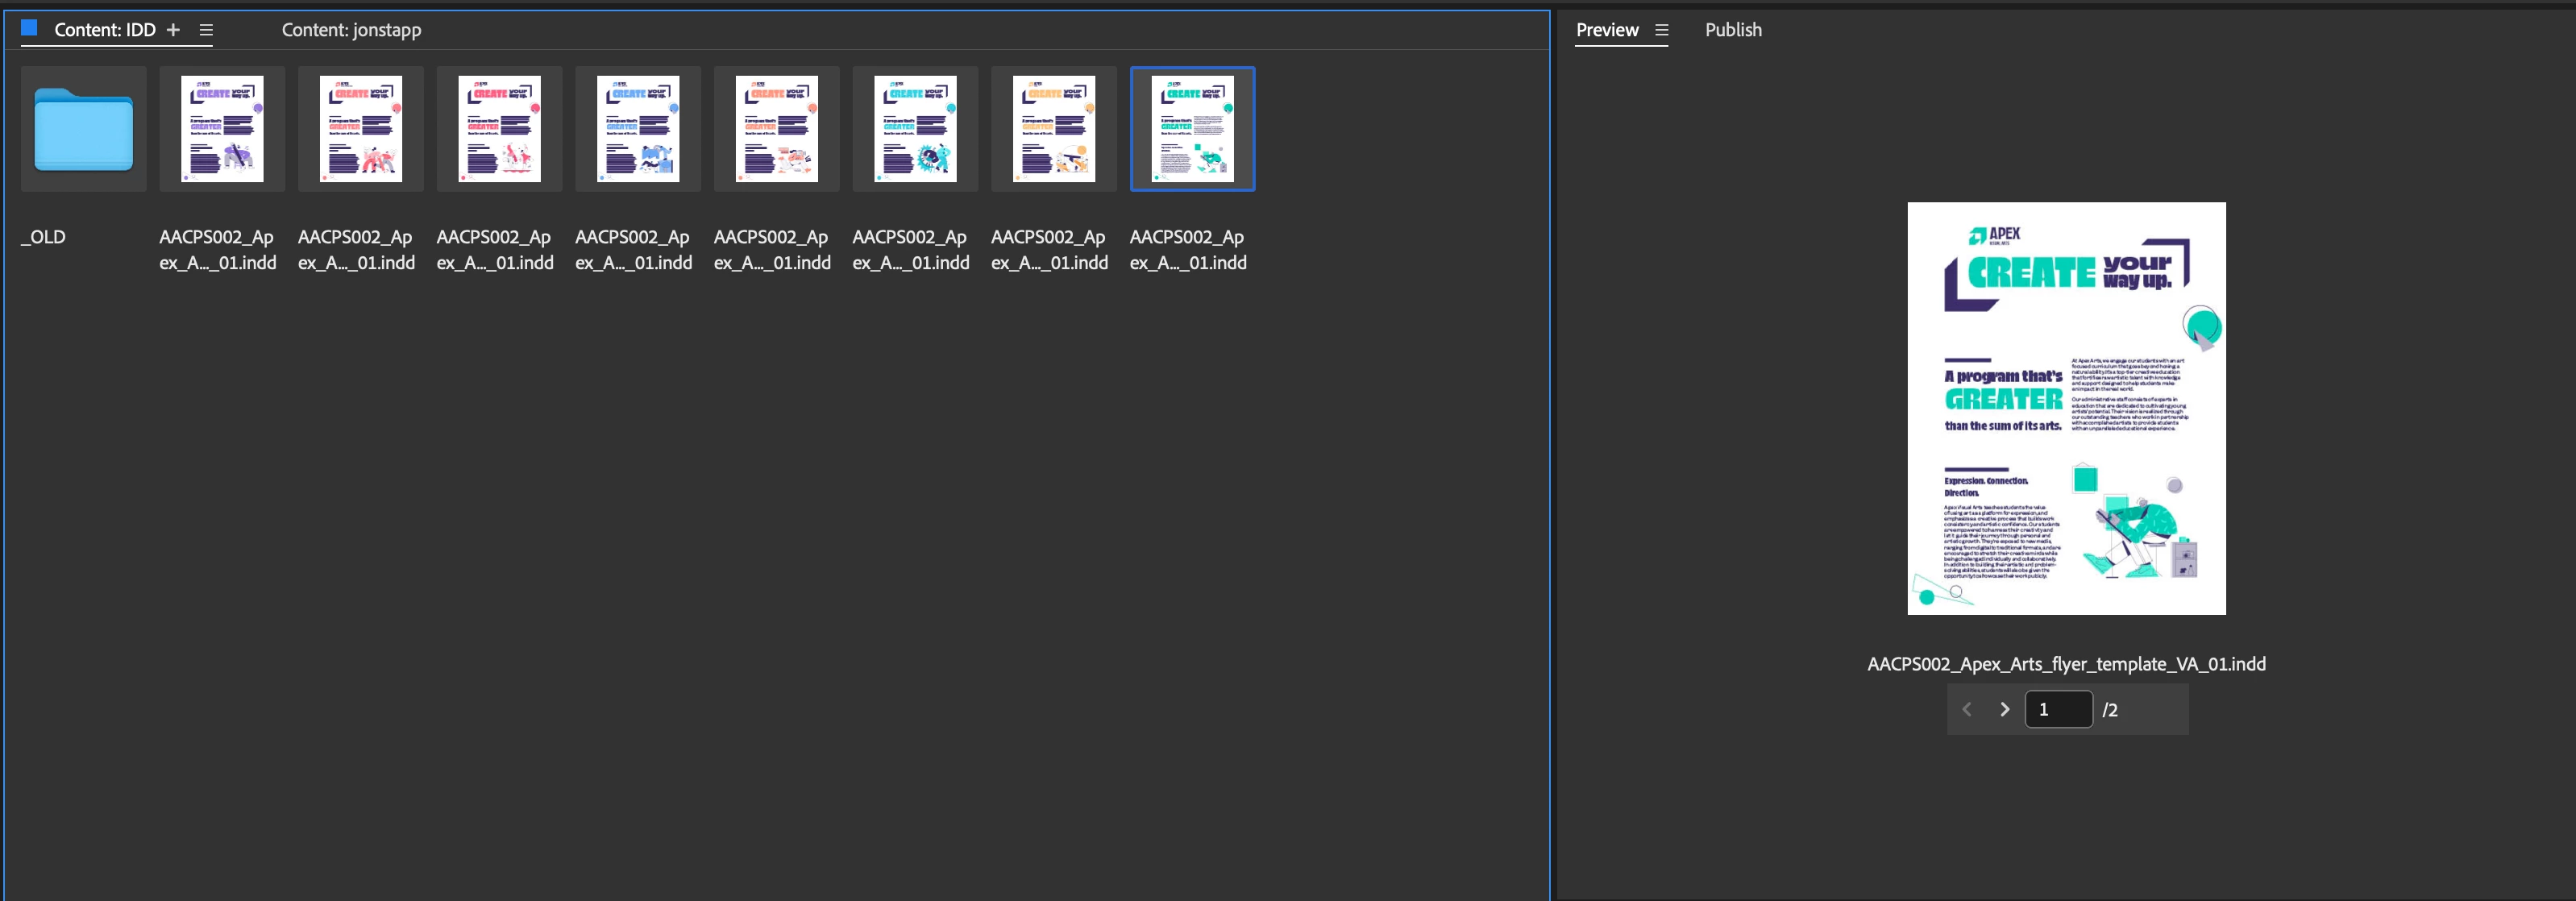The height and width of the screenshot is (901, 2576).
Task: Select the yellow CREATE flyer thumbnail
Action: click(x=1053, y=129)
